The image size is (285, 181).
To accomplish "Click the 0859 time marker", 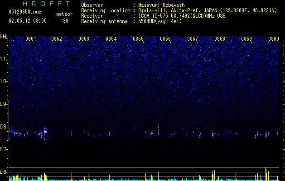I will [246, 39].
